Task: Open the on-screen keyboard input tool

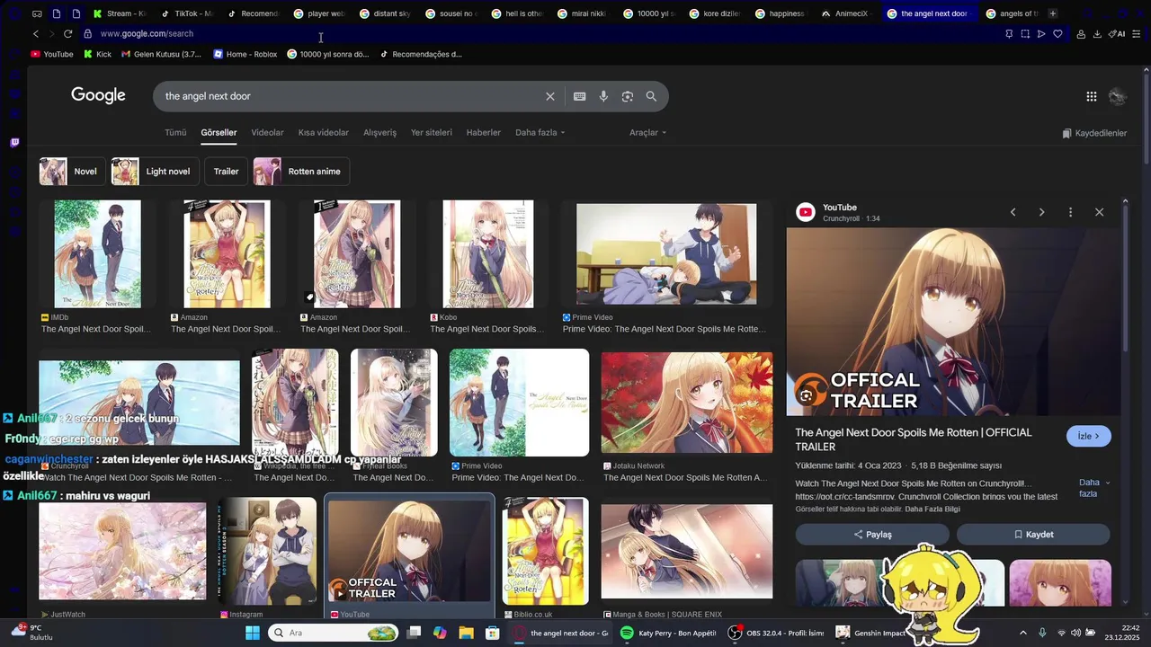Action: [580, 96]
